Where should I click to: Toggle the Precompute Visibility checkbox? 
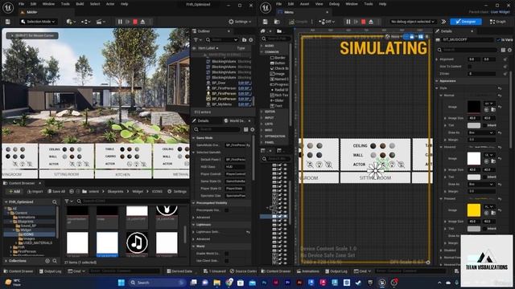click(x=227, y=210)
